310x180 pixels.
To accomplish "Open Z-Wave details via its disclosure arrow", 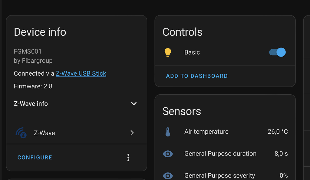I will click(x=132, y=133).
